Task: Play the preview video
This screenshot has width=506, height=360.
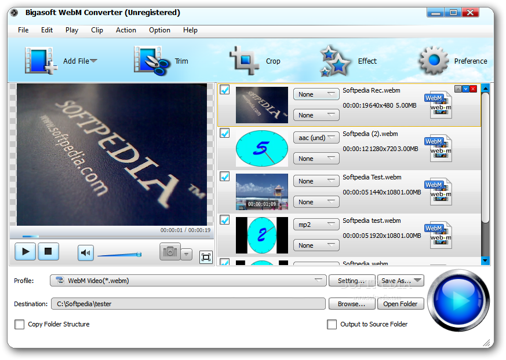Action: click(x=25, y=252)
